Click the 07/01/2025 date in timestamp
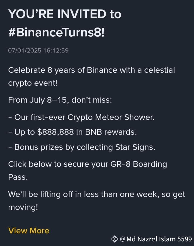Viewport: 194px width, 246px height. [25, 50]
